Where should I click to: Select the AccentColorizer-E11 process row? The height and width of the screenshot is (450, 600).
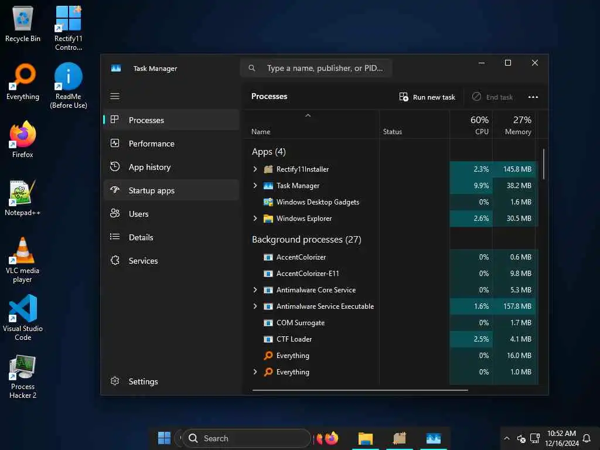[x=390, y=273]
